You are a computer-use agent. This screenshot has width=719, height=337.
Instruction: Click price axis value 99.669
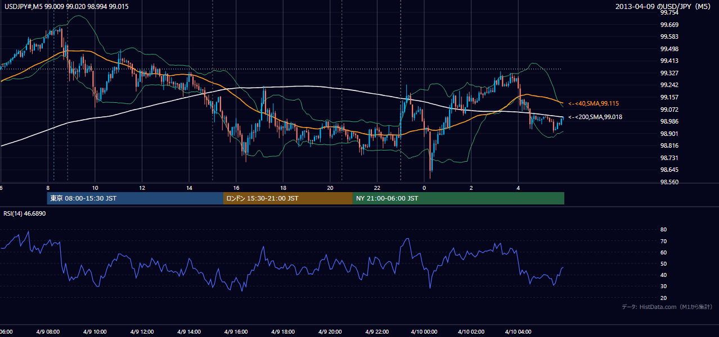pos(669,25)
